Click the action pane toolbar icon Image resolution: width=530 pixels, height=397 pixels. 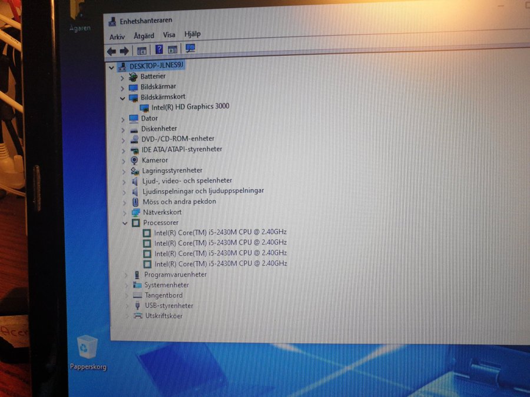tap(173, 50)
